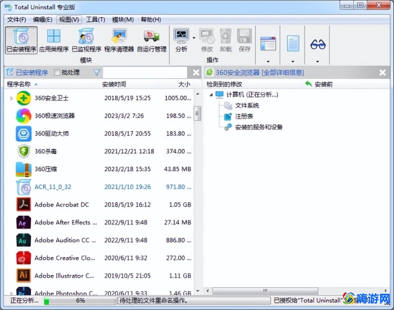394x310 pixels.
Task: Expand the Adobe Photoshop row
Action: (x=11, y=293)
